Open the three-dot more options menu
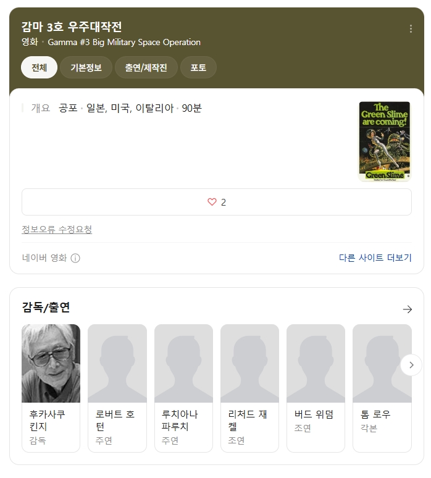This screenshot has height=478, width=431. click(x=411, y=28)
